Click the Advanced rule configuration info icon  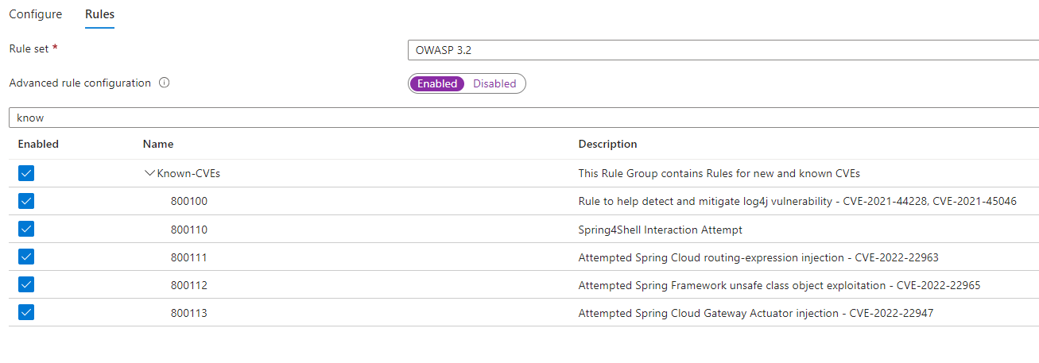pos(165,83)
